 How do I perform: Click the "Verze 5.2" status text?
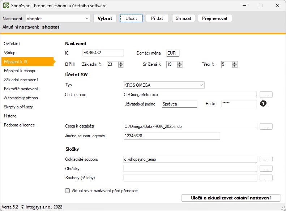[x=10, y=207]
